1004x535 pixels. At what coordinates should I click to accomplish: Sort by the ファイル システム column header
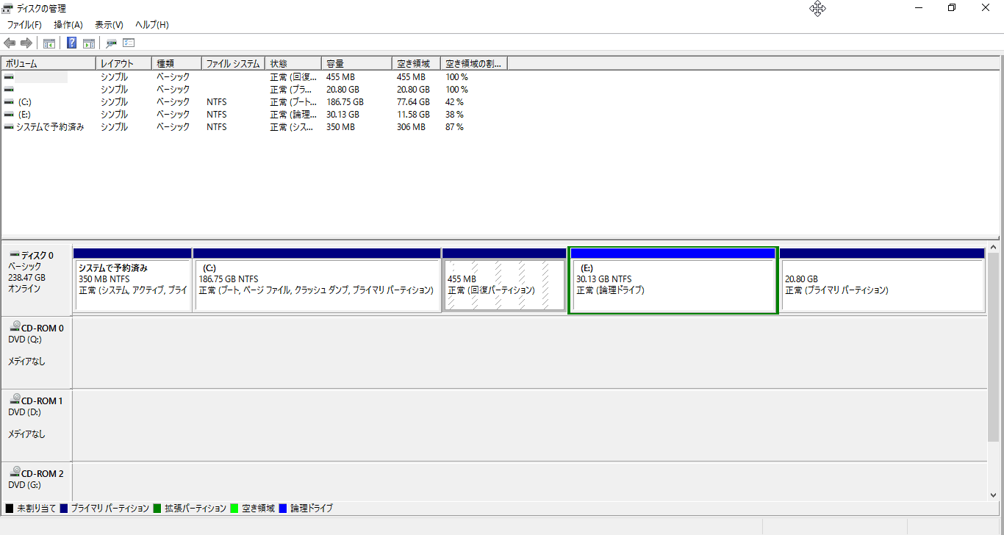point(233,64)
